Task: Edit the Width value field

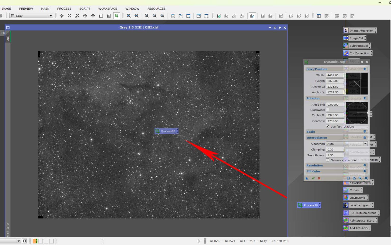Action: click(335, 75)
